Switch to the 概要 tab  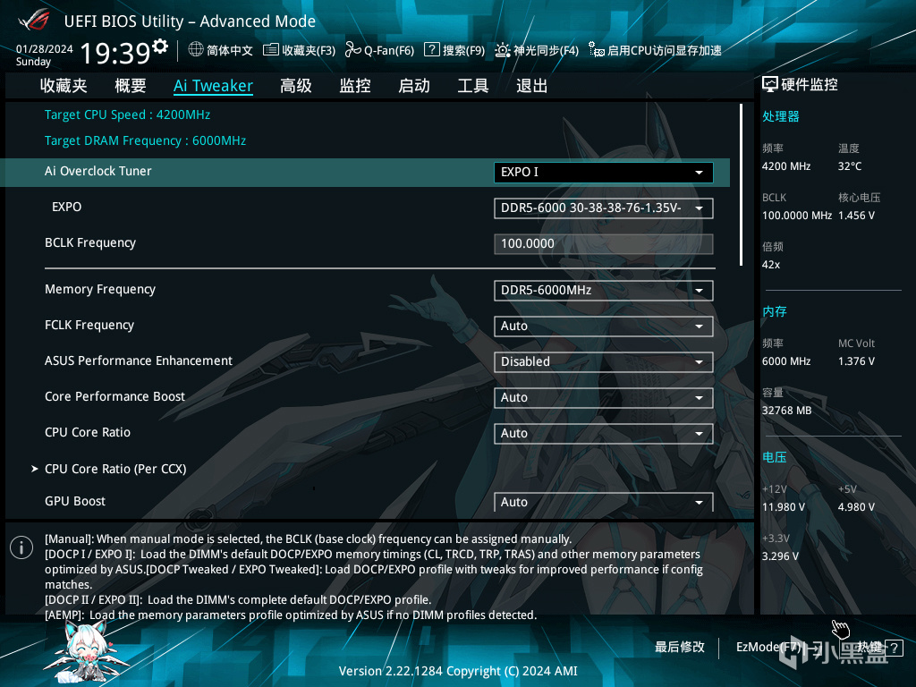[x=131, y=86]
